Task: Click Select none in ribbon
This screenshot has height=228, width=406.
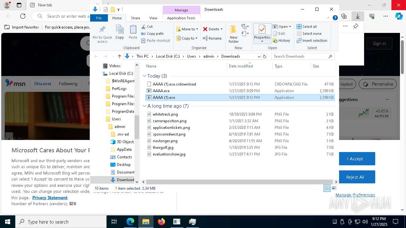Action: coord(309,34)
